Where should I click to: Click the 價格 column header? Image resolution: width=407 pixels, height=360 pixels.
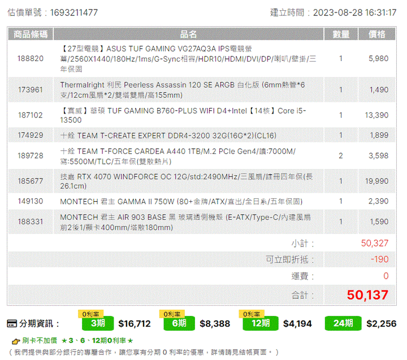coord(377,34)
